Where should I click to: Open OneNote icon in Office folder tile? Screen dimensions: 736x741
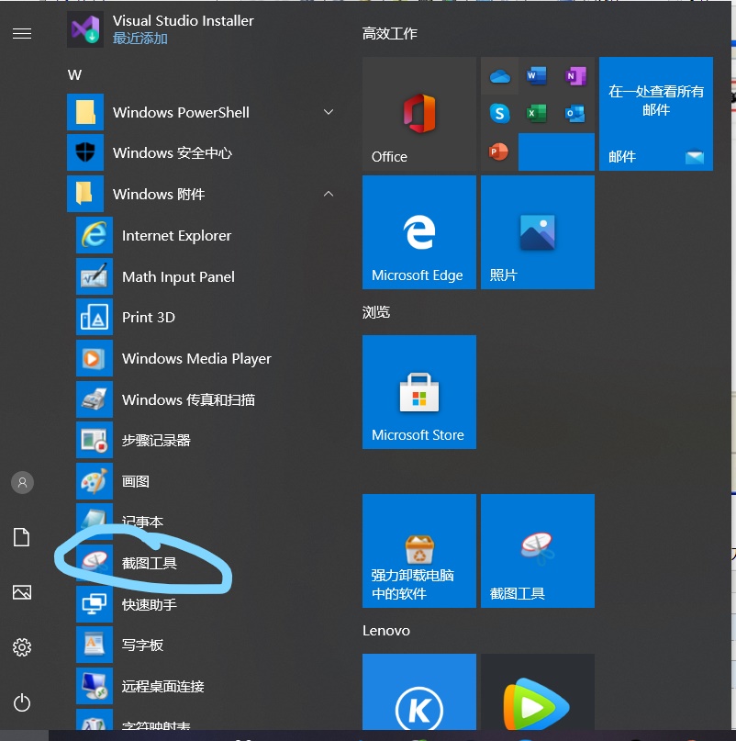(575, 75)
